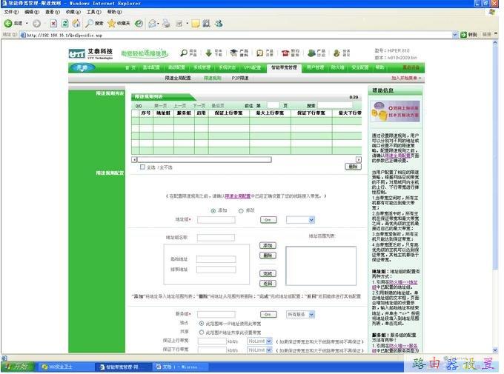The width and height of the screenshot is (504, 374).
Task: Click the Mail envelope toolbar icon
Action: tap(152, 24)
